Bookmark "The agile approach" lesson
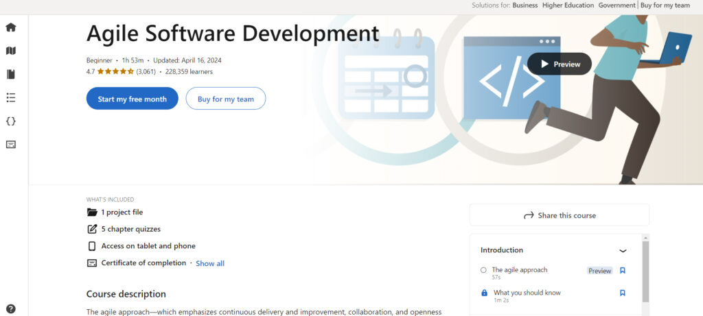The height and width of the screenshot is (316, 703). click(x=622, y=271)
